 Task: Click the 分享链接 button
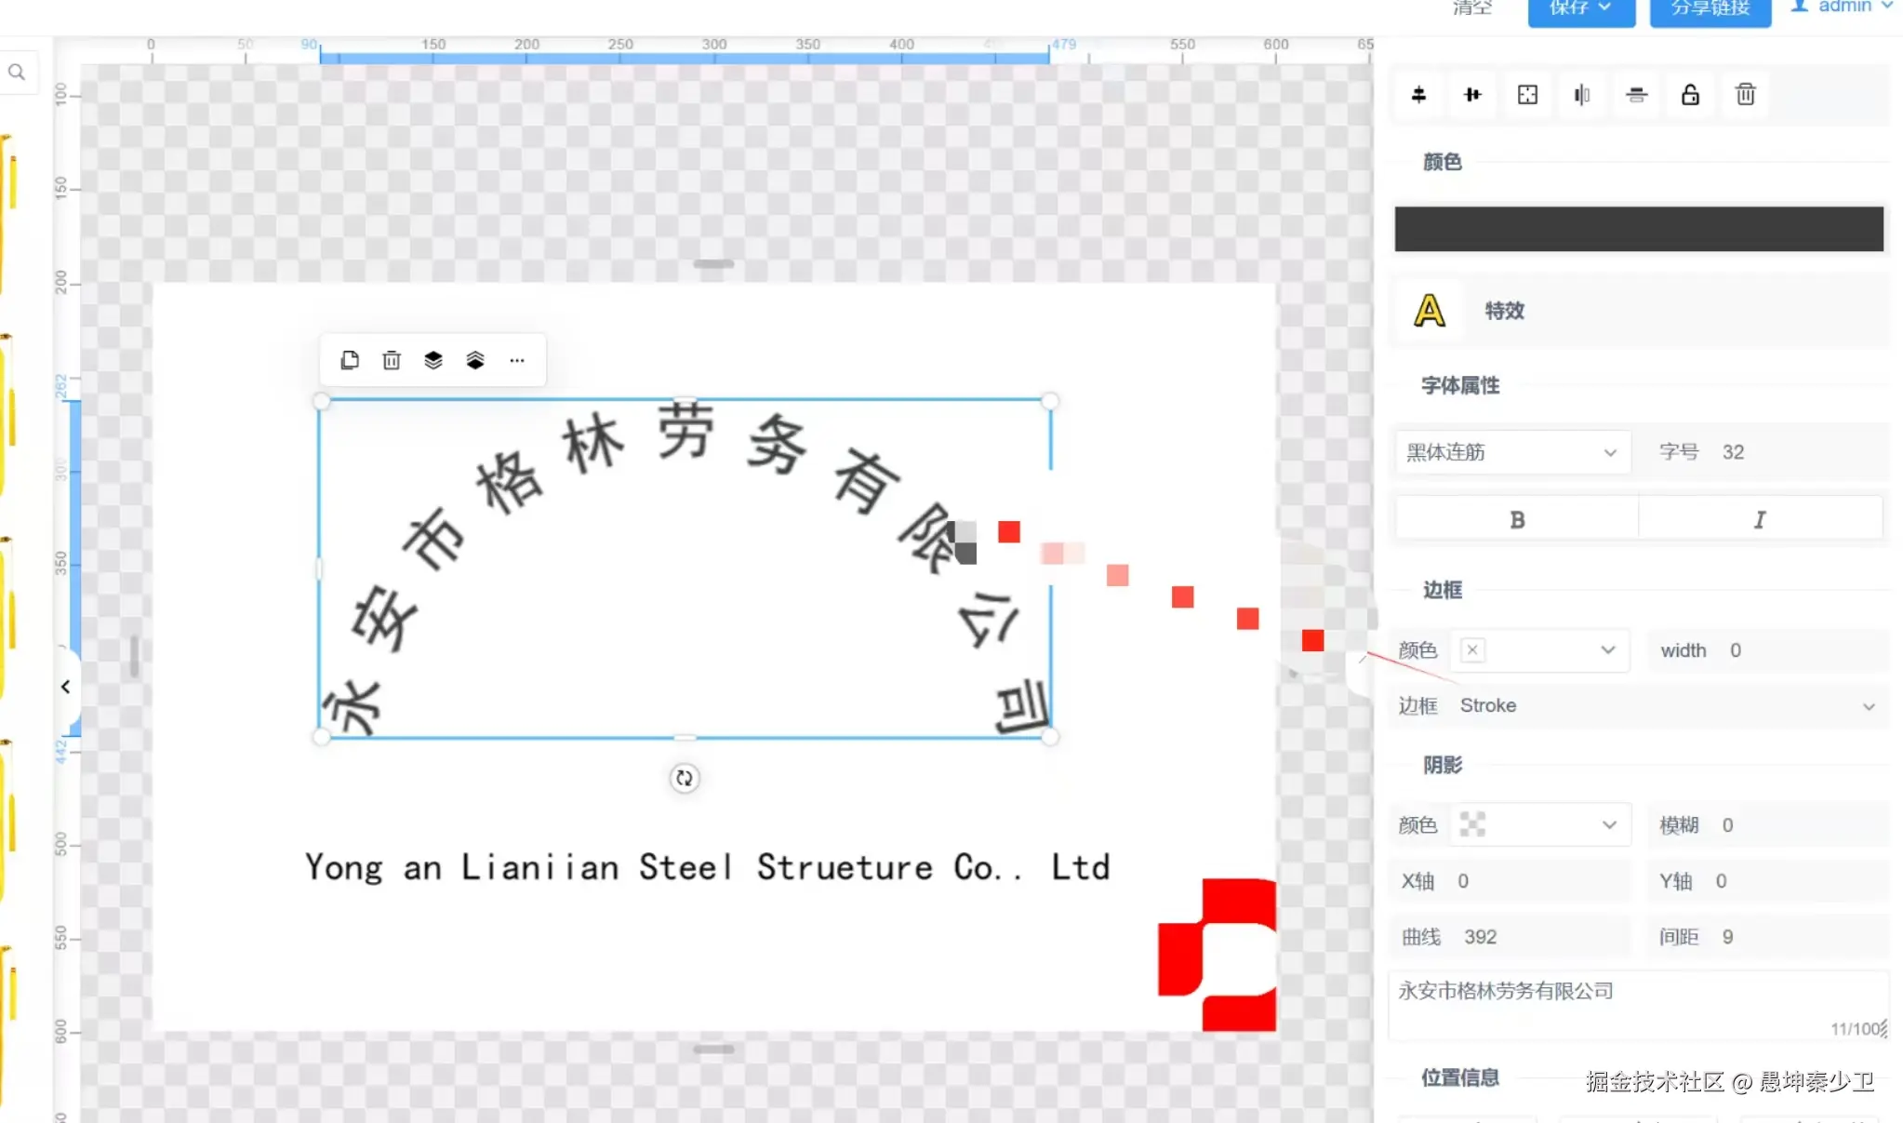(x=1710, y=9)
